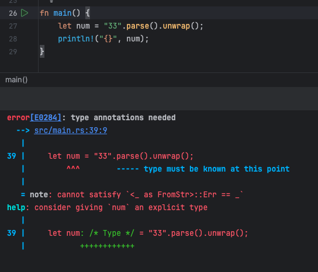This screenshot has width=318, height=272.
Task: Click the highlighted closing brace on line 29
Action: [x=42, y=51]
